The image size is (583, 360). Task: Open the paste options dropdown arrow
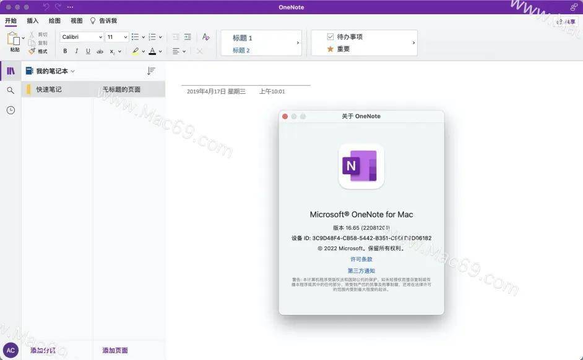[x=23, y=38]
